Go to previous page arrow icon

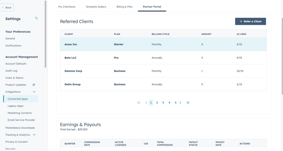[x=146, y=103]
